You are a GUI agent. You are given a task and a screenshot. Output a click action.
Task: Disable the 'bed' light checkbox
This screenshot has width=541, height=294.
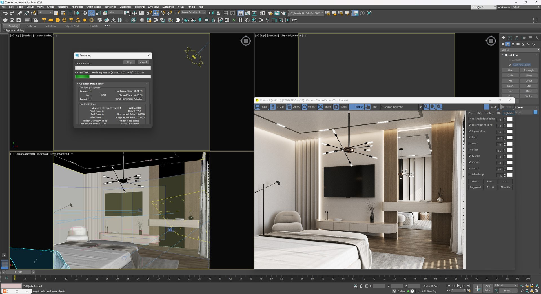(x=470, y=137)
